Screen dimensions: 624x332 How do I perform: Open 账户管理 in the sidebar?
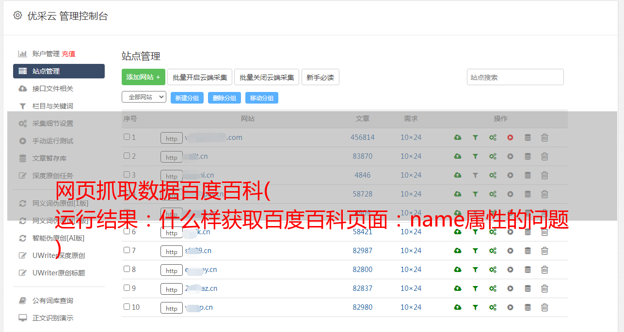pyautogui.click(x=46, y=54)
